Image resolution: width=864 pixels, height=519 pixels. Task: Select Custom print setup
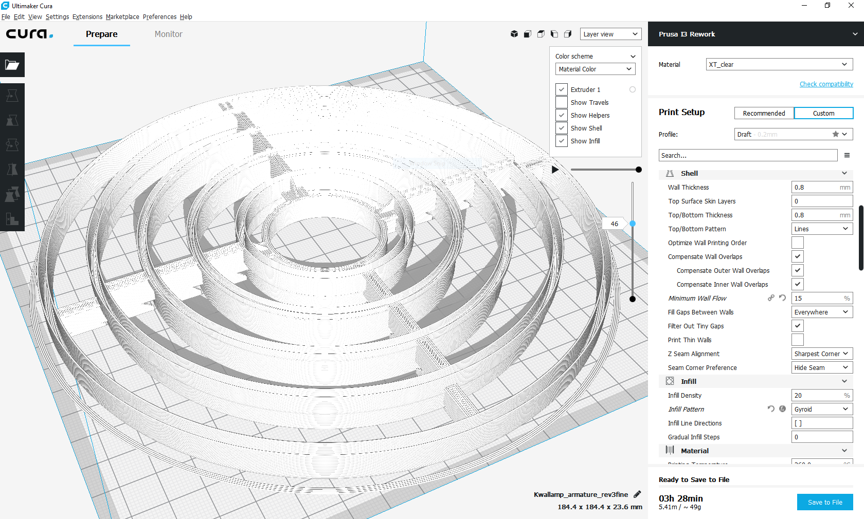coord(823,113)
